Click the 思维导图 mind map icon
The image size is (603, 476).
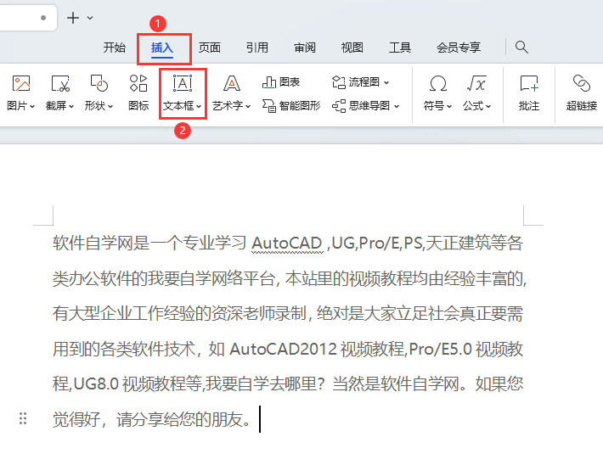point(339,106)
